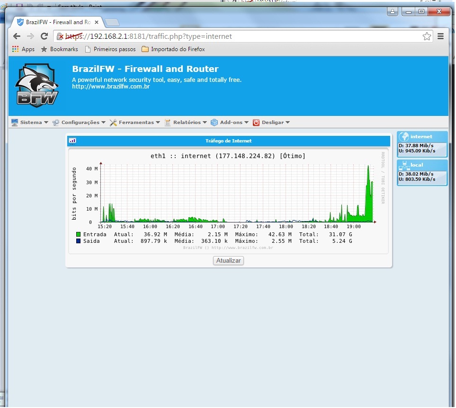Click the http://www.brazilfw.com.br header link
456x408 pixels.
click(x=111, y=86)
